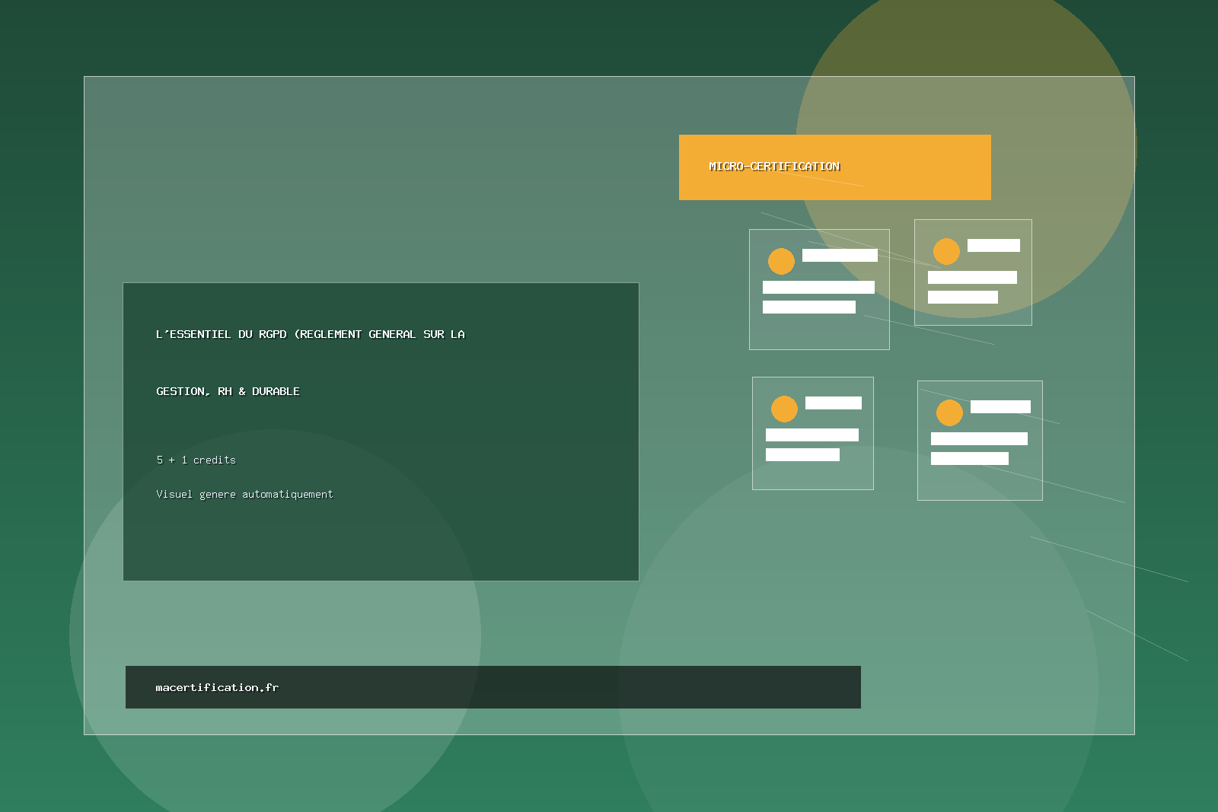Click the title bar beside the top-right card's circle
Viewport: 1218px width, 812px height.
[993, 245]
